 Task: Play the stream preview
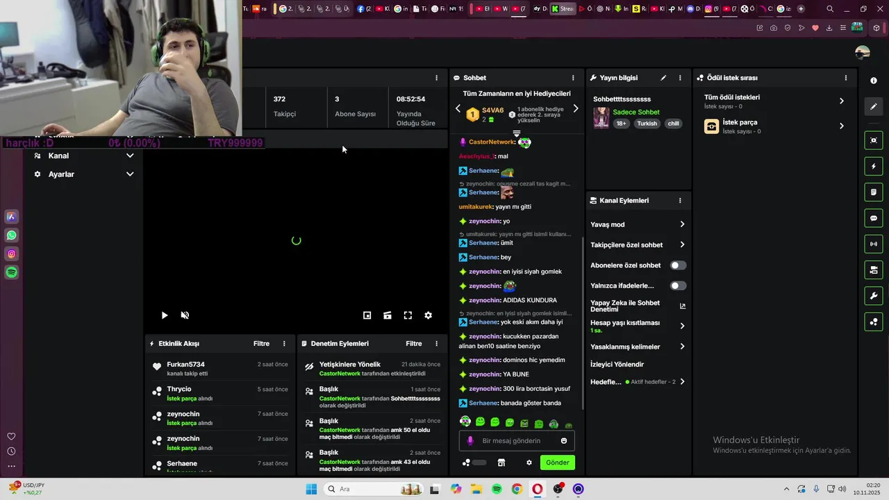click(165, 315)
